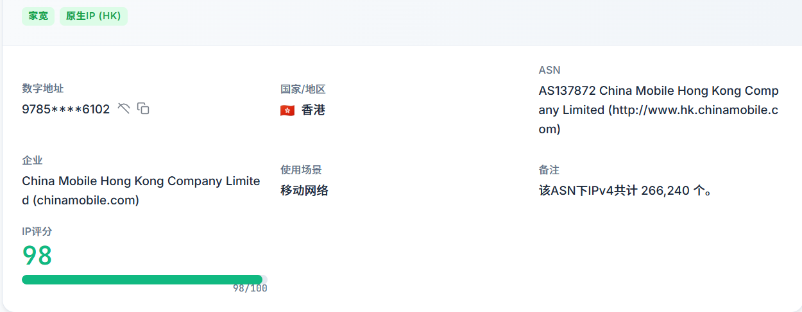Image resolution: width=802 pixels, height=312 pixels.
Task: Reveal the hidden address with the eye icon
Action: click(124, 108)
